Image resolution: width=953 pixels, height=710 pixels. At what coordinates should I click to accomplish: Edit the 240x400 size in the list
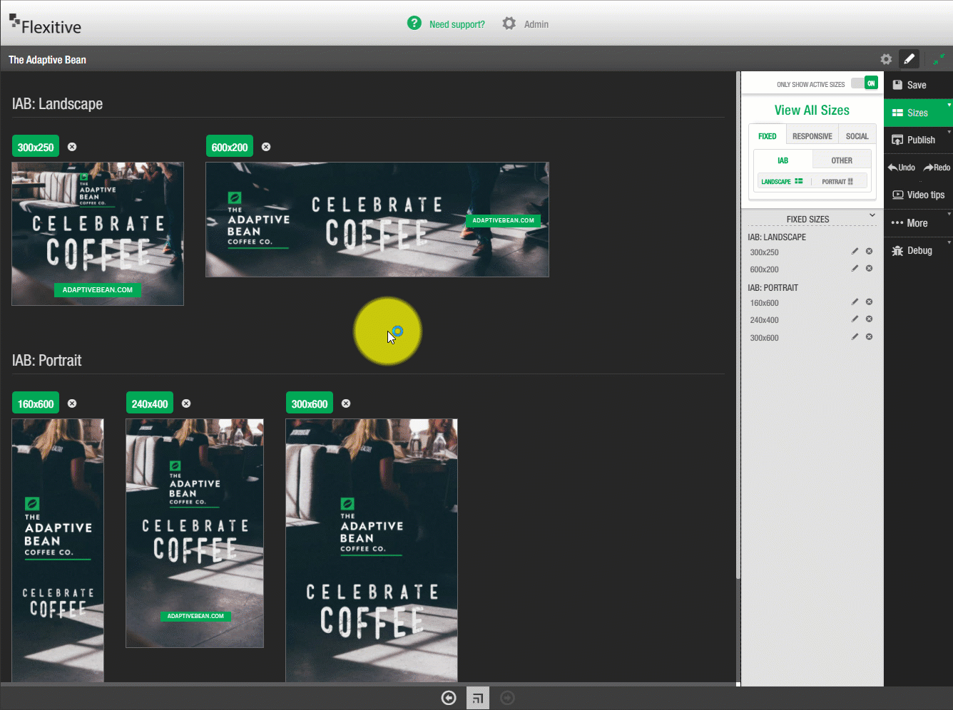pyautogui.click(x=855, y=319)
